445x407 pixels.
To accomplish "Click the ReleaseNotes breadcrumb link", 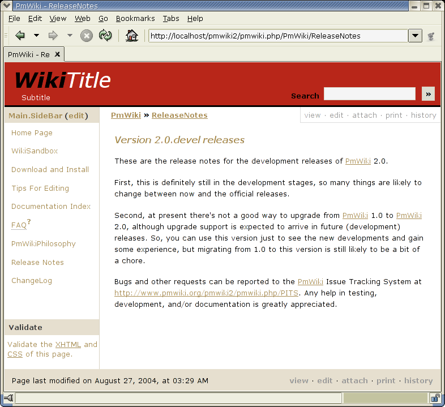I will (179, 115).
